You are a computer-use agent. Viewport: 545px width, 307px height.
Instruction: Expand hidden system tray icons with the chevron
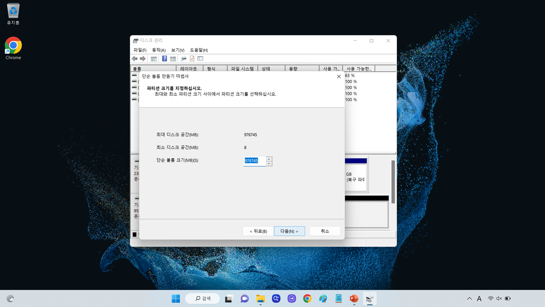[x=469, y=298]
